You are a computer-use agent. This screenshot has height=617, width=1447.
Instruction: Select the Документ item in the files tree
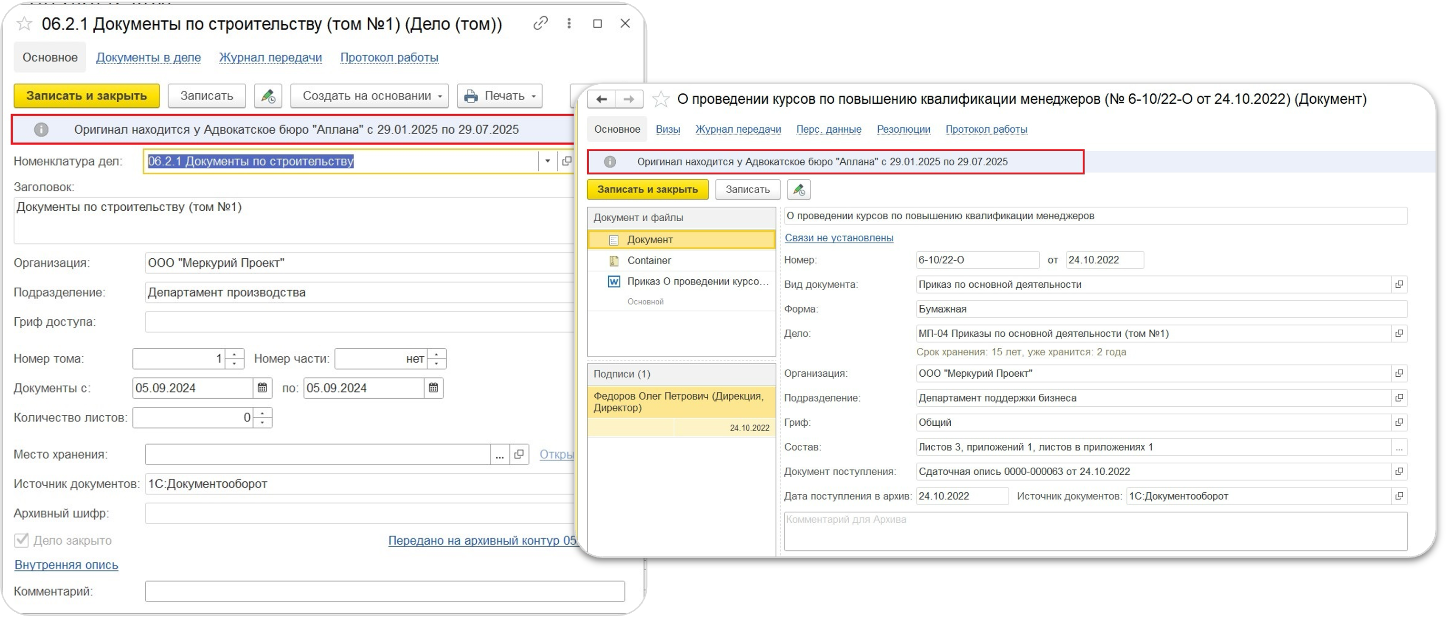click(682, 240)
